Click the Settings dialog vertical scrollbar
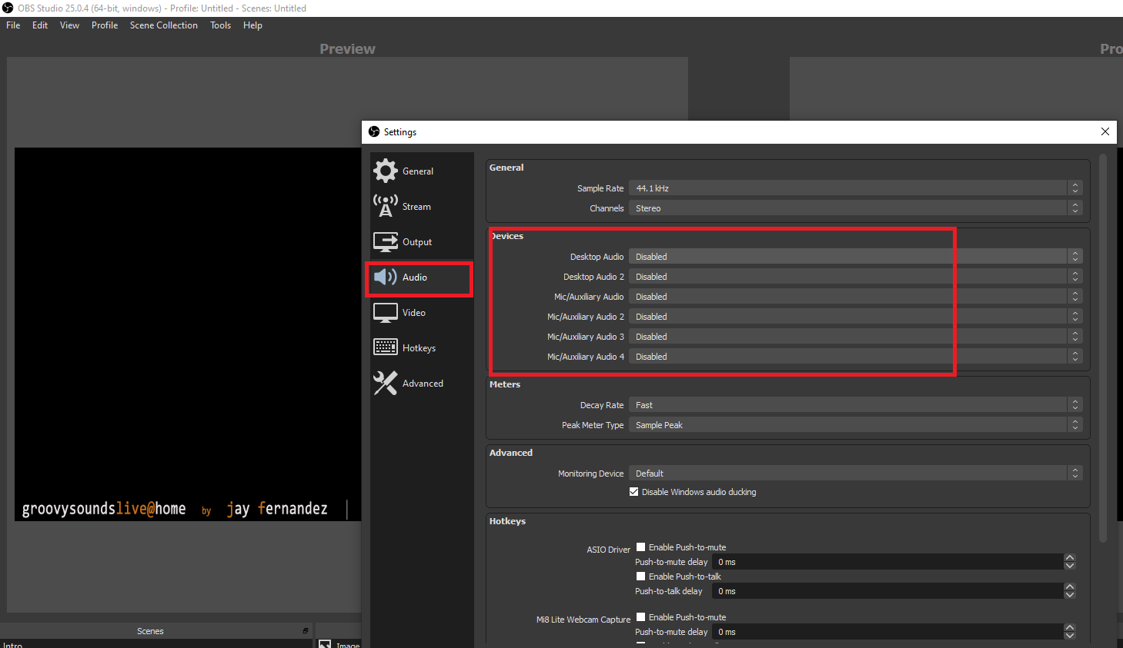This screenshot has width=1123, height=648. pyautogui.click(x=1103, y=348)
